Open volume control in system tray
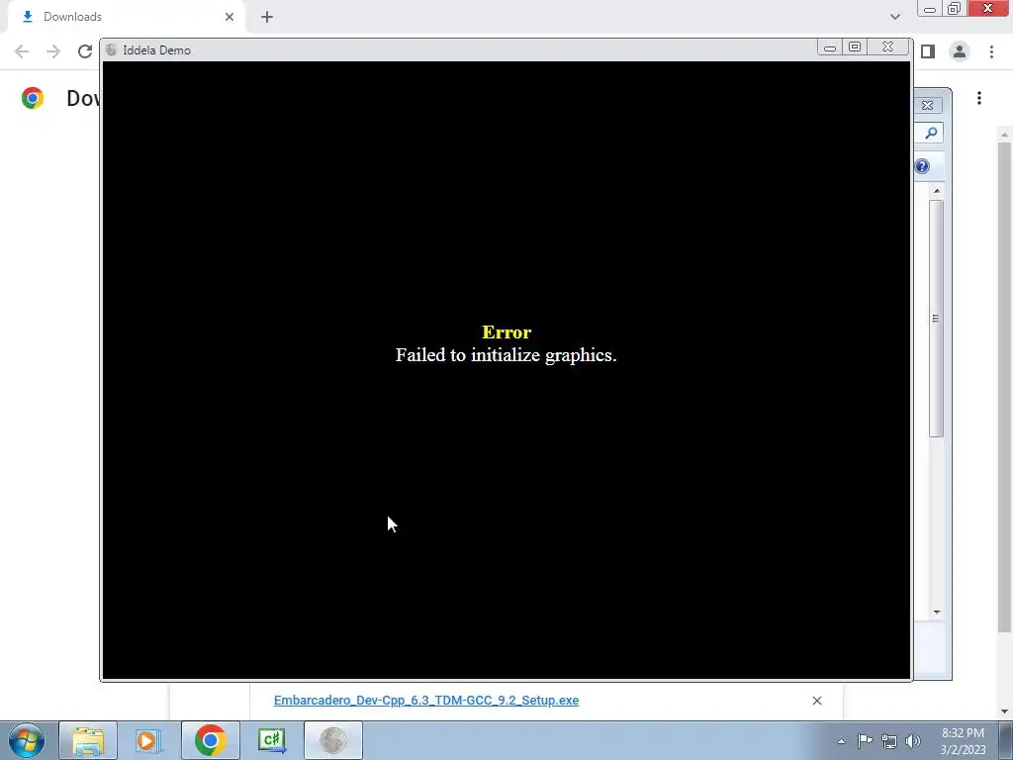 [913, 740]
